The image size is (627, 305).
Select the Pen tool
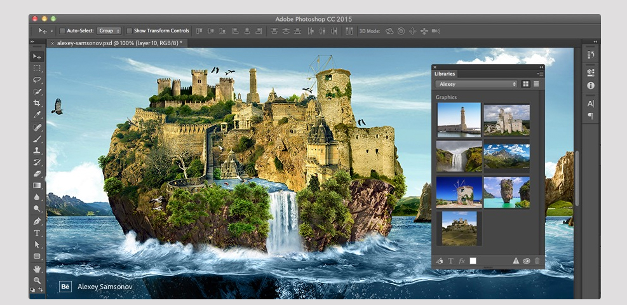coord(37,222)
